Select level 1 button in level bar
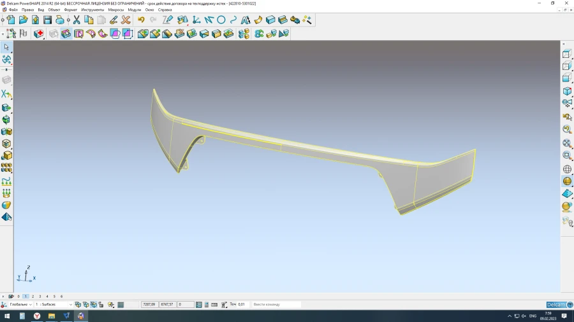 click(26, 297)
